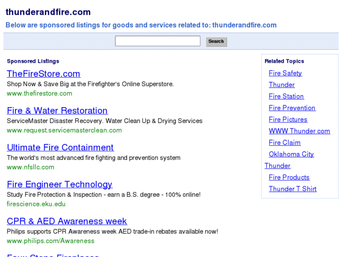Click www.request.servicemasterclean.com green URL
The height and width of the screenshot is (257, 342).
[64, 130]
